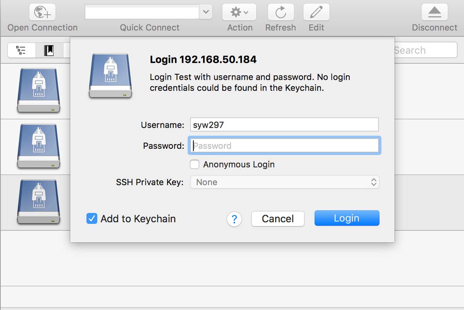Select the third bookmark drive in list
The width and height of the screenshot is (464, 310).
point(38,202)
